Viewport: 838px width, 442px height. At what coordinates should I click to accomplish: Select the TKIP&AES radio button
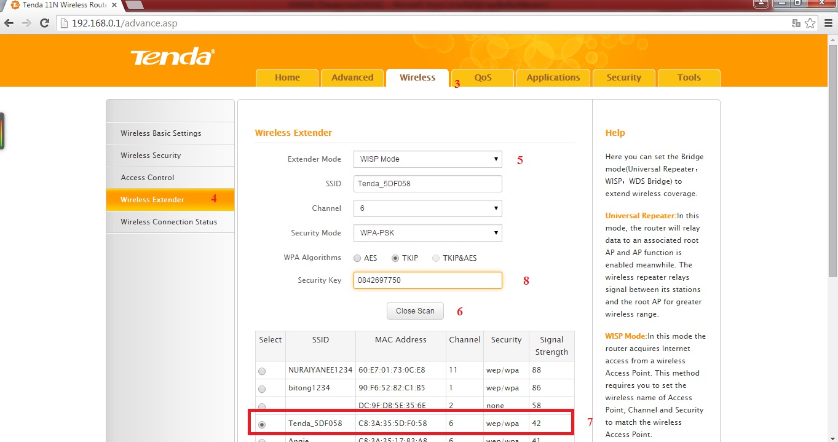(x=436, y=258)
